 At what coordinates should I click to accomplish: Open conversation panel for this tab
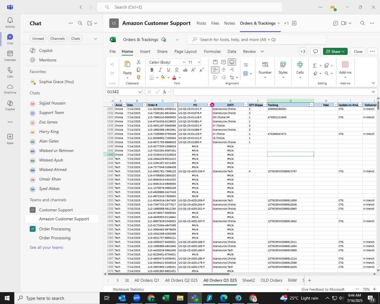[x=335, y=23]
